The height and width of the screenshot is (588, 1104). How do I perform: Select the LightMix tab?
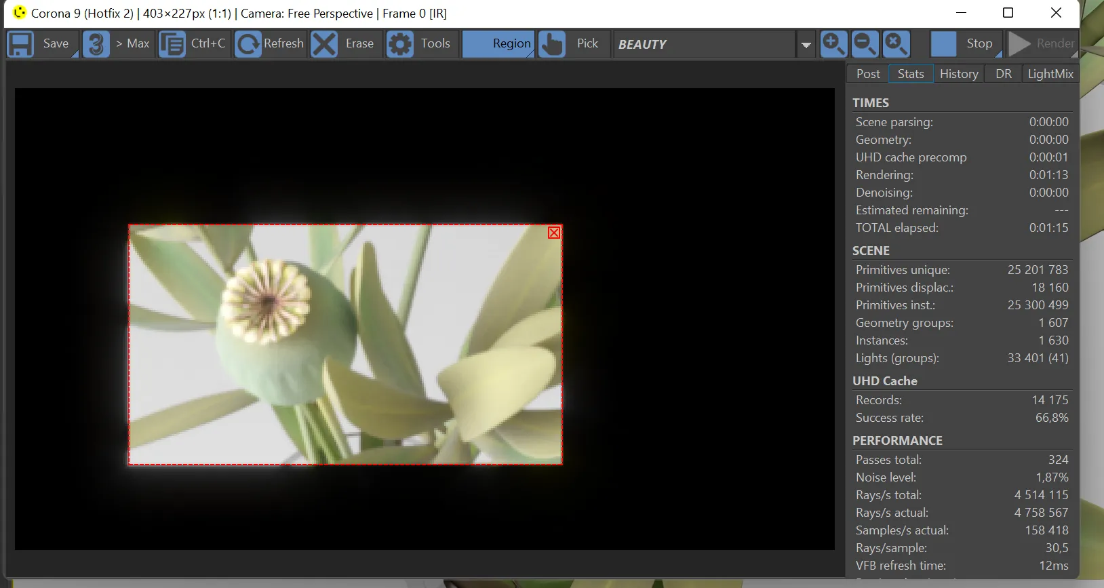pos(1050,74)
